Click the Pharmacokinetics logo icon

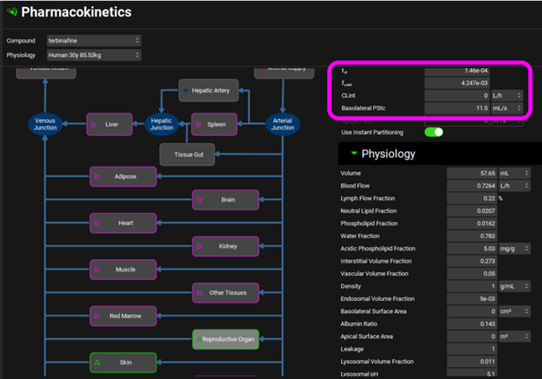[x=12, y=12]
